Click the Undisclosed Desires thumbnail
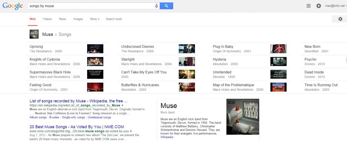The image size is (347, 141). (x=187, y=49)
